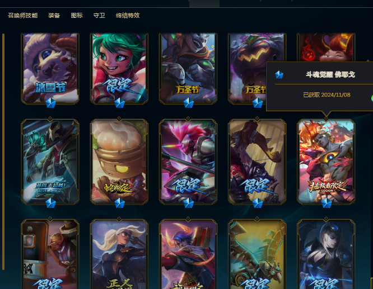This screenshot has height=289, width=373.
Task: Click blue gem icon in the 斗魂觉醒 佛耶戈 tooltip
Action: pos(279,75)
